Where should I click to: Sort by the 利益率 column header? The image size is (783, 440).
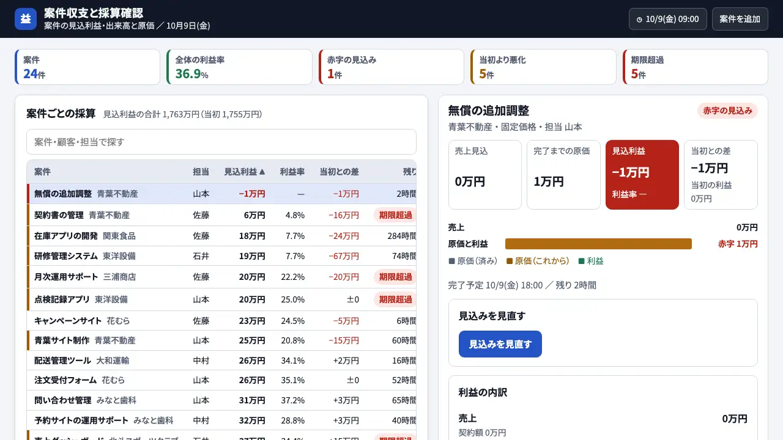292,172
